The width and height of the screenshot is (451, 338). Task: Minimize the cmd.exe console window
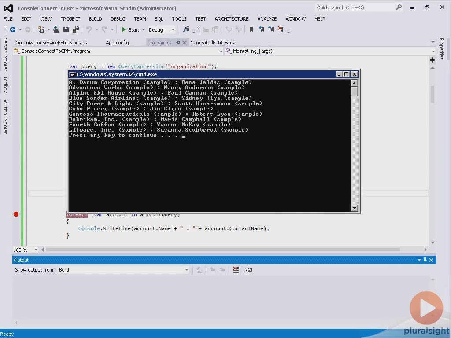click(x=339, y=74)
